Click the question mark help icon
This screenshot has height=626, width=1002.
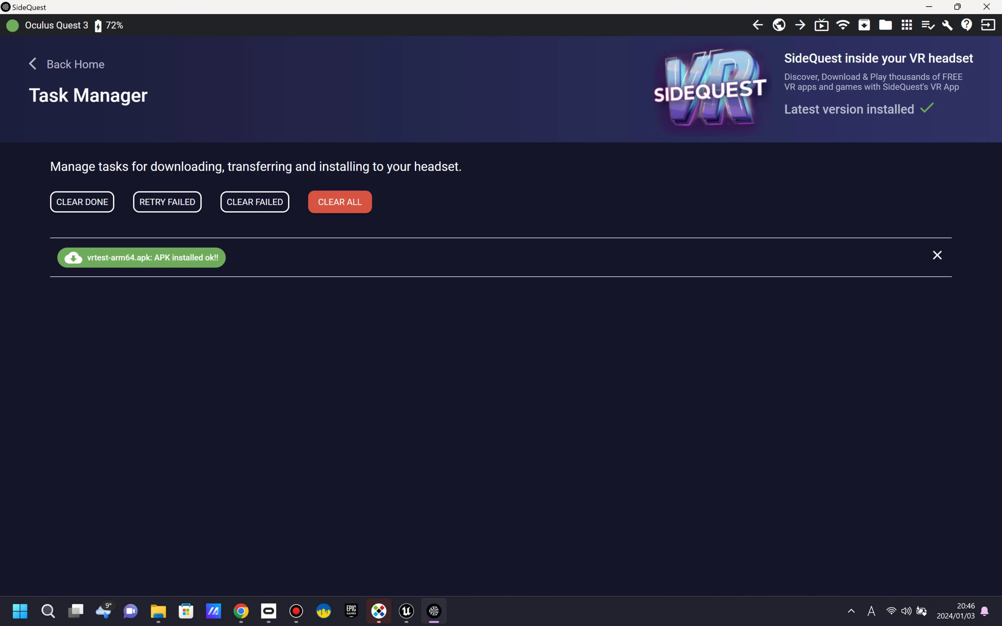967,25
